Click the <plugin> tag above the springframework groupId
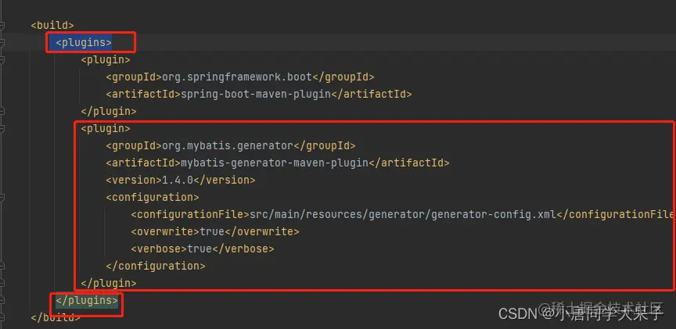The image size is (676, 329). click(x=106, y=60)
